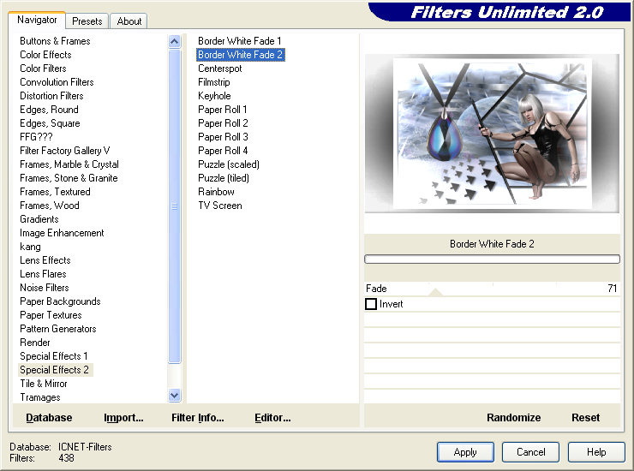Screen dimensions: 634x471
Task: Choose the Paper Roll 4 filter
Action: (223, 151)
